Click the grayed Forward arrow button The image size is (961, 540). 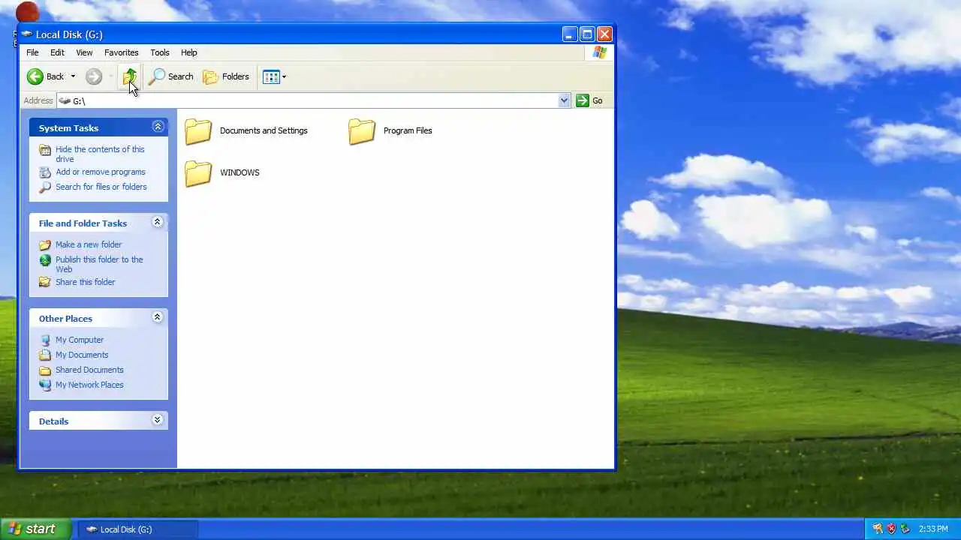tap(94, 76)
